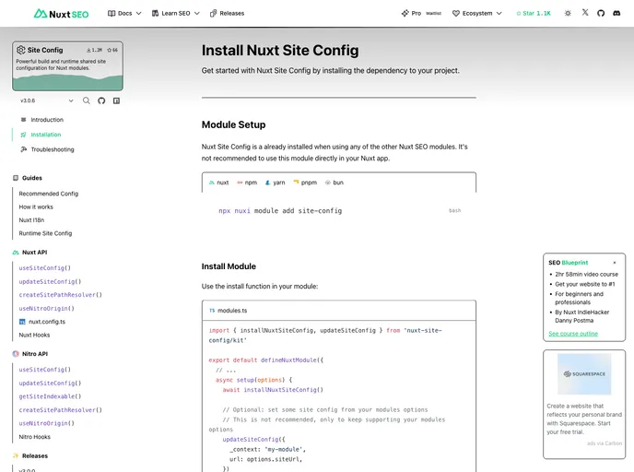Open getSiteIndexable() under Nitro API
The image size is (634, 472).
(50, 396)
